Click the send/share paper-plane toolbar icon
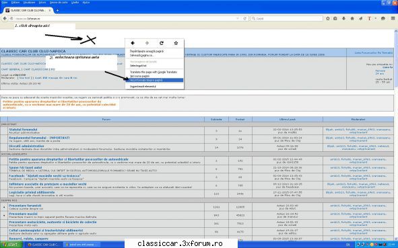This screenshot has width=398, height=248. tap(360, 19)
